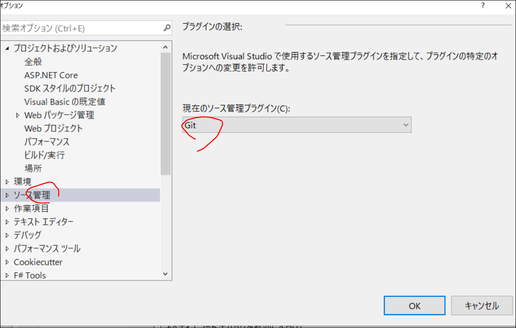Viewport: 516px width, 328px height.
Task: Expand the F# Tools node
Action: pyautogui.click(x=7, y=275)
